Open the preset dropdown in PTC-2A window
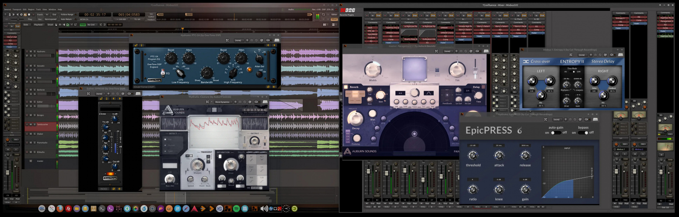679x217 pixels. pos(238,40)
